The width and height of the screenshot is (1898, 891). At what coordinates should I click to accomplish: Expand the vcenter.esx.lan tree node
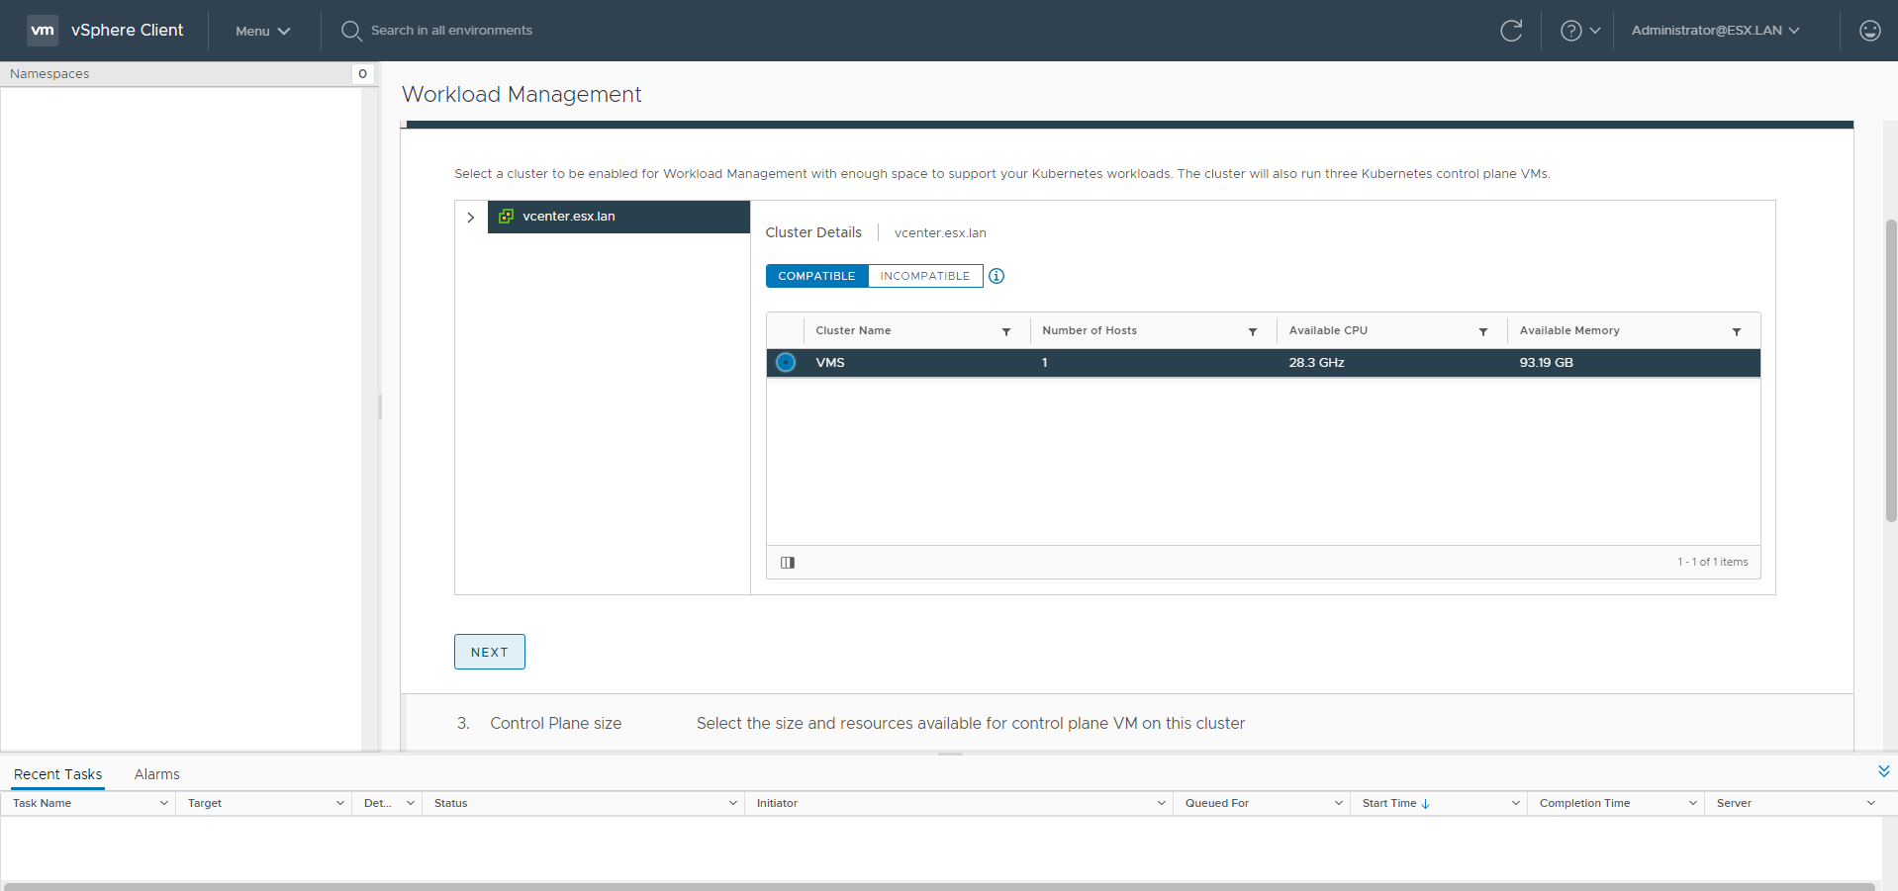(471, 218)
